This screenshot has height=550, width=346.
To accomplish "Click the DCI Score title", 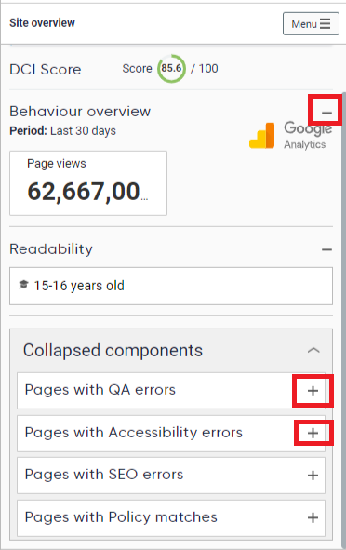I will [46, 70].
